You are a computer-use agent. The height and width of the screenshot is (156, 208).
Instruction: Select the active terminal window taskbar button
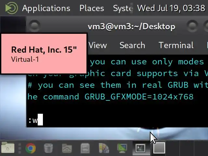(x=141, y=148)
